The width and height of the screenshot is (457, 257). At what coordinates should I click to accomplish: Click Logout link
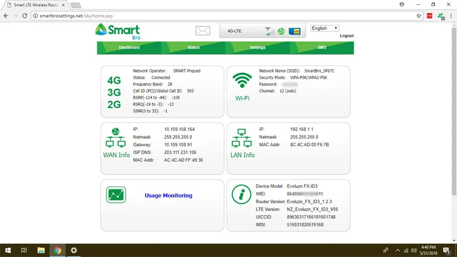(x=347, y=35)
